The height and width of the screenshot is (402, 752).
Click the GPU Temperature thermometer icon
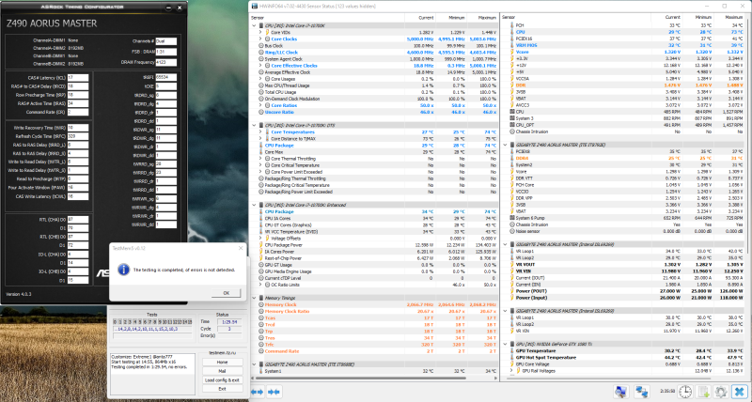coord(512,350)
